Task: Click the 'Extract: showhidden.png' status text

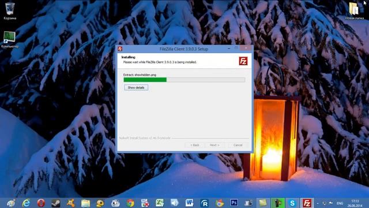Action: click(140, 75)
